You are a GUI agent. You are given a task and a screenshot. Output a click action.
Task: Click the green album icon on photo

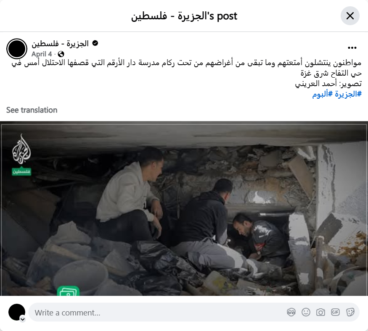pos(68,291)
